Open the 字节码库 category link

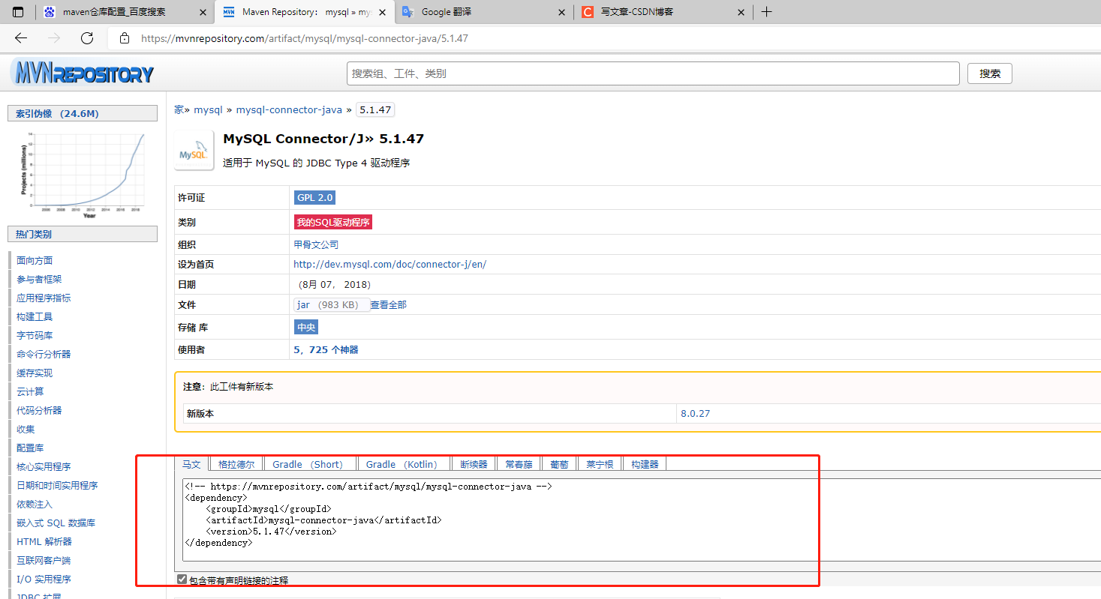coord(35,336)
